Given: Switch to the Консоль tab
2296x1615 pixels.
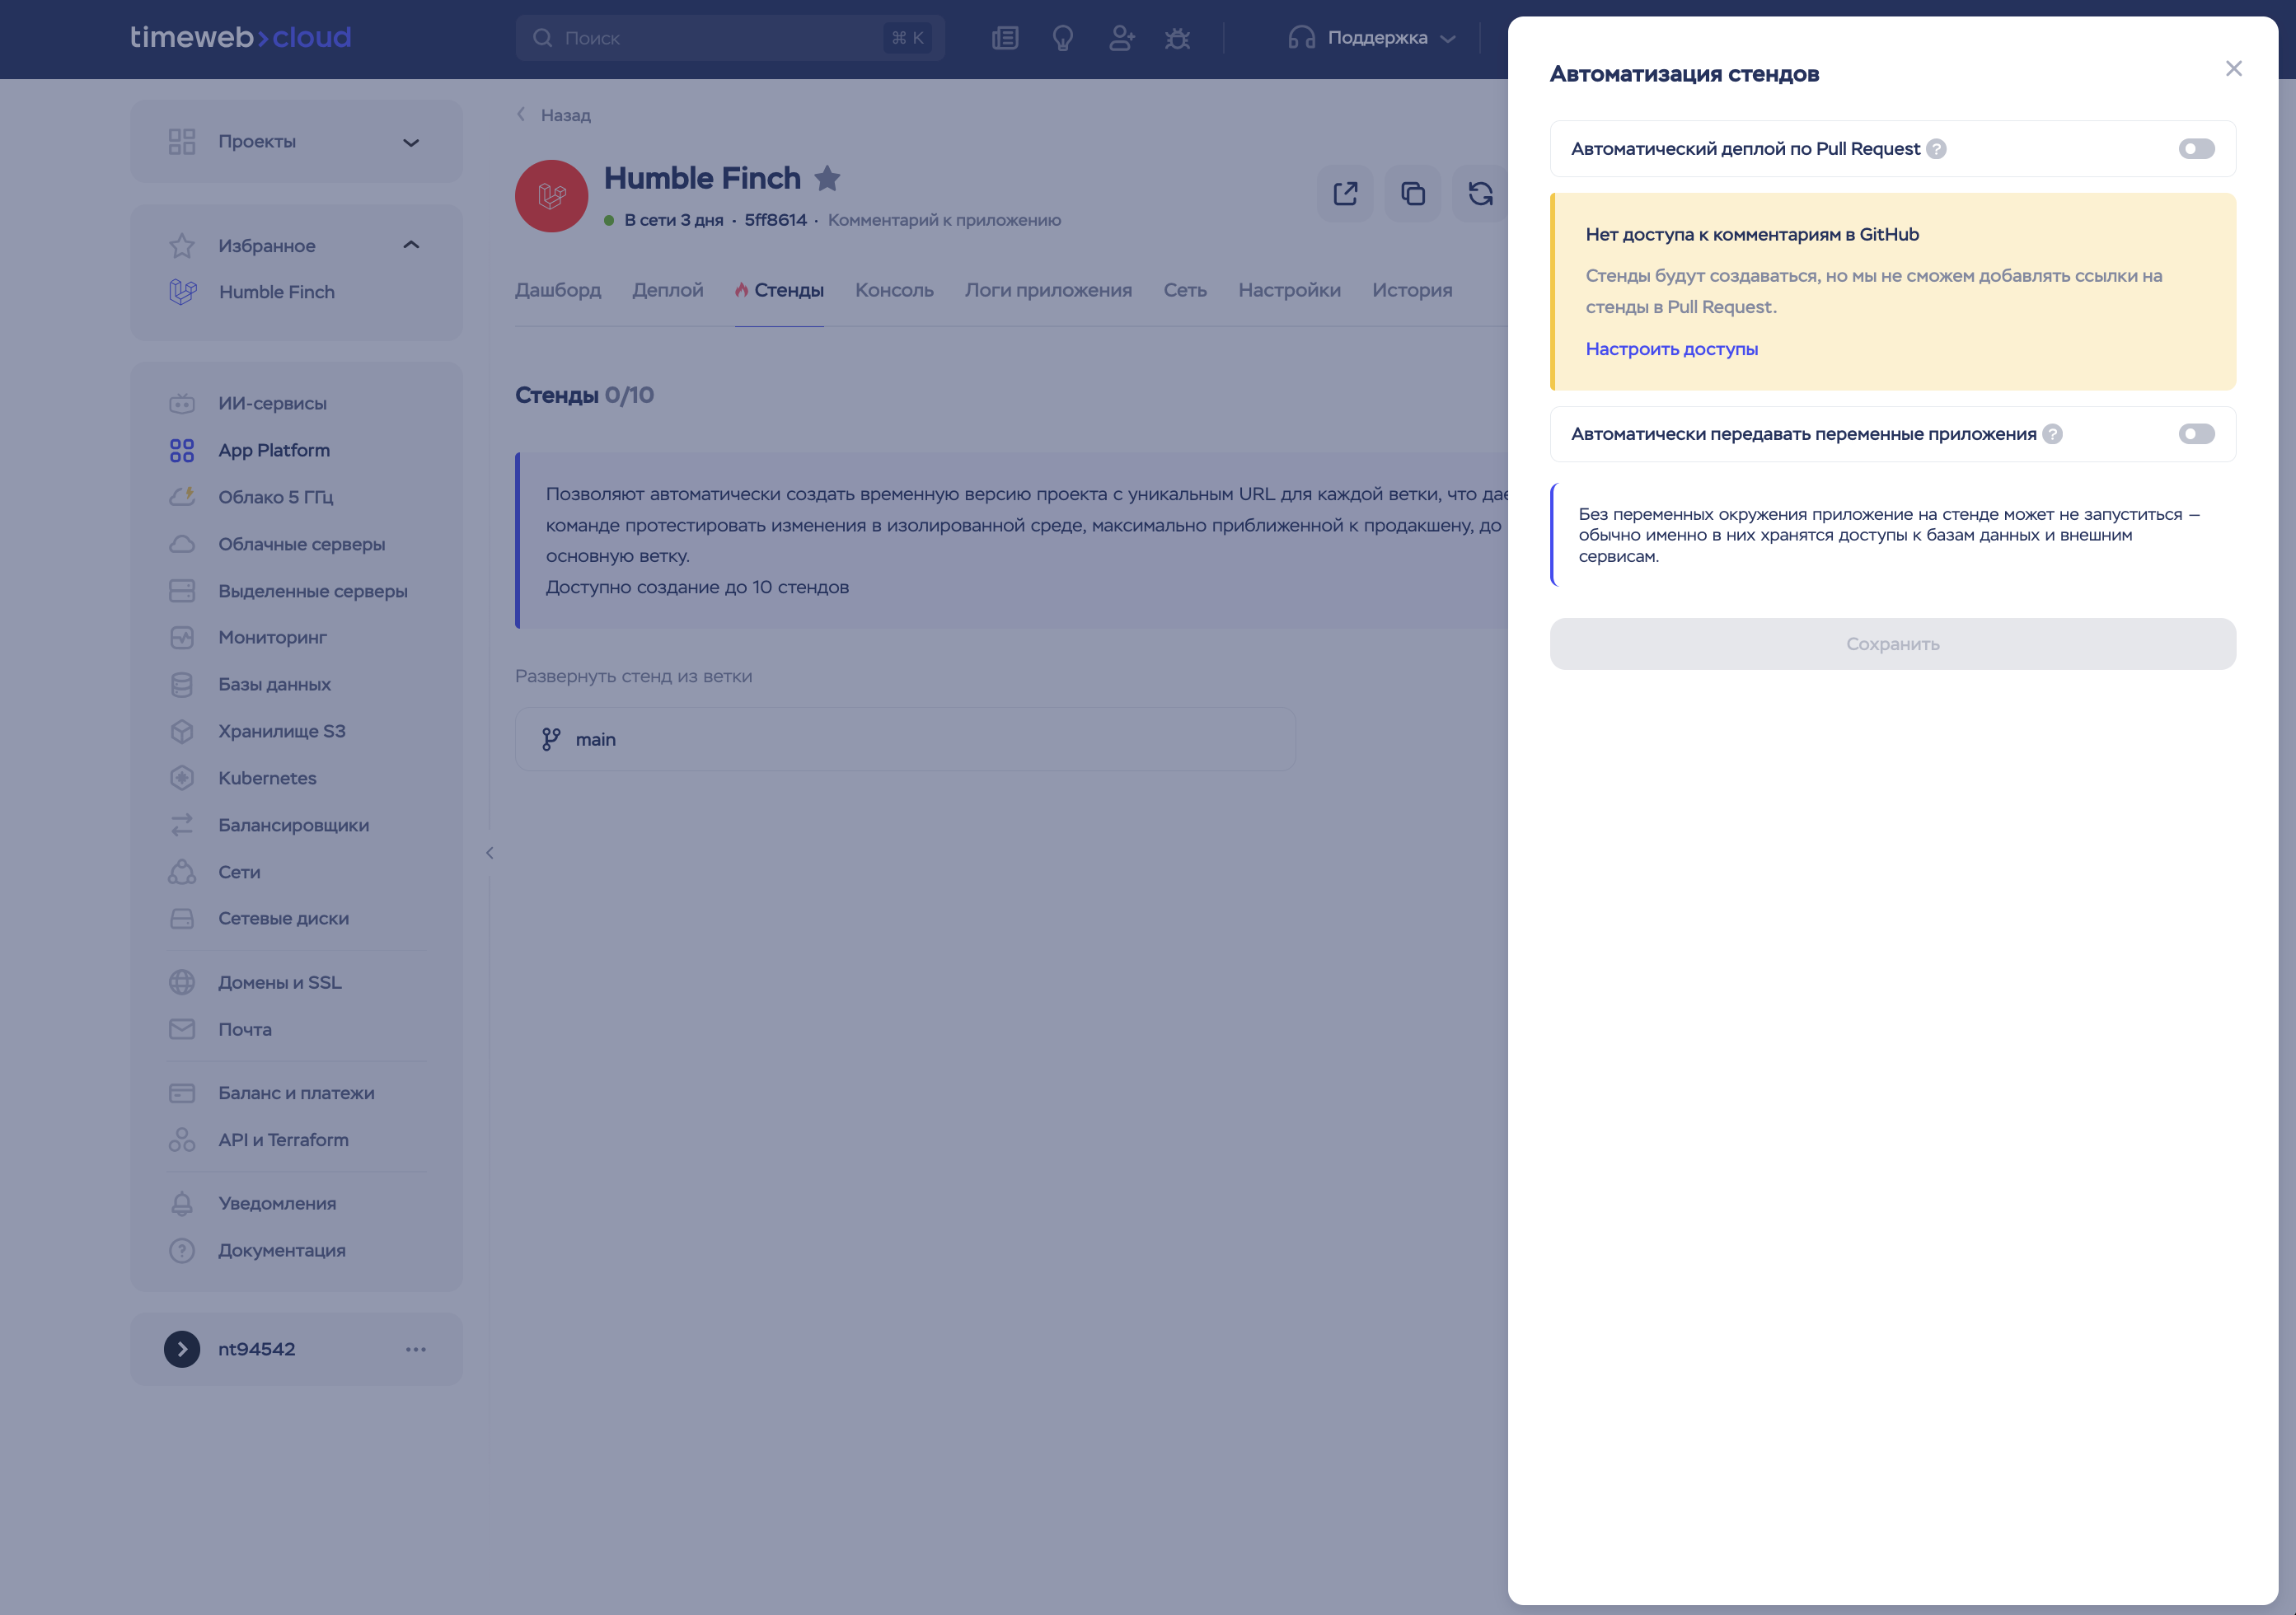Looking at the screenshot, I should (x=894, y=291).
